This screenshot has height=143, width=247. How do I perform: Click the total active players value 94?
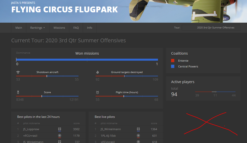click(174, 94)
